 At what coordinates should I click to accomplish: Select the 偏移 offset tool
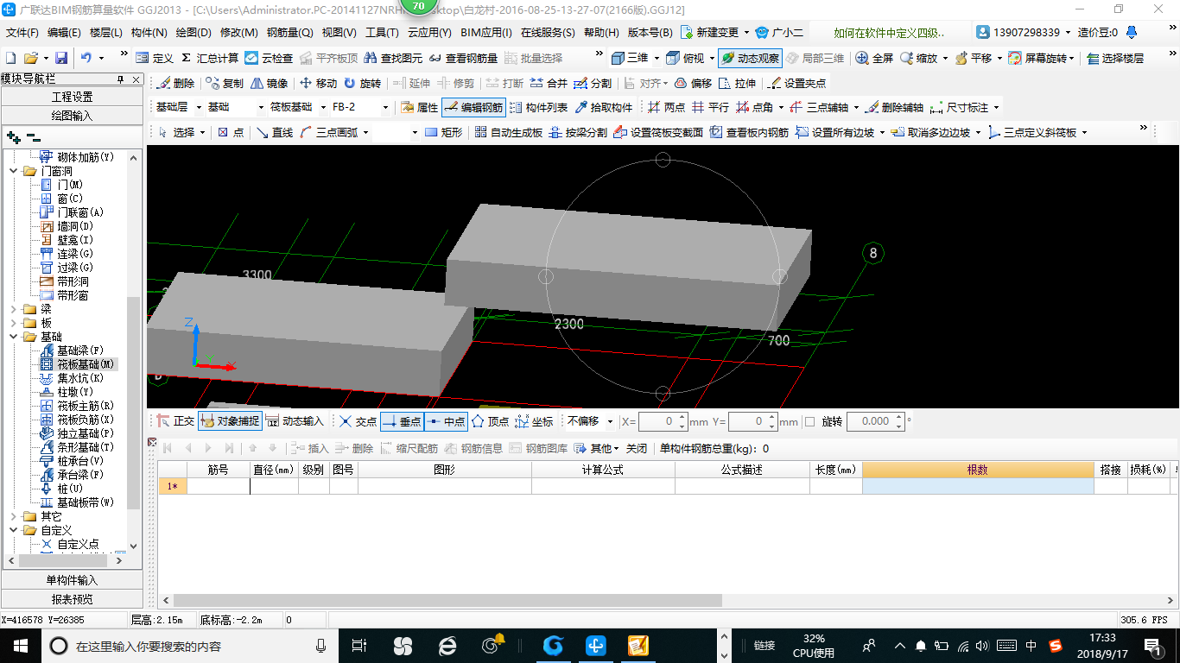pos(693,84)
